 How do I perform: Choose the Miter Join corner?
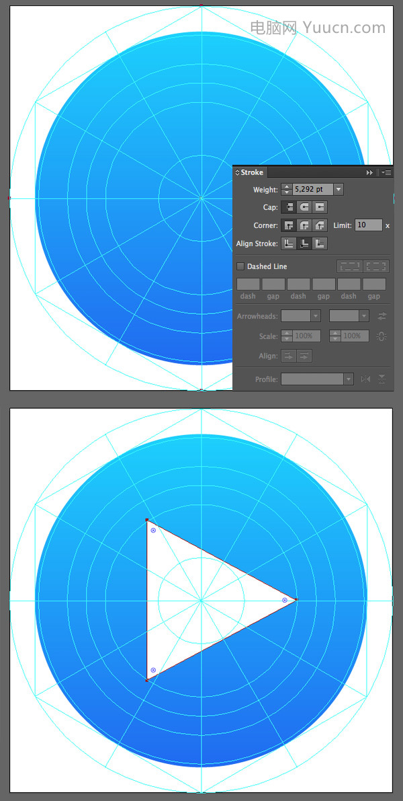pyautogui.click(x=289, y=225)
